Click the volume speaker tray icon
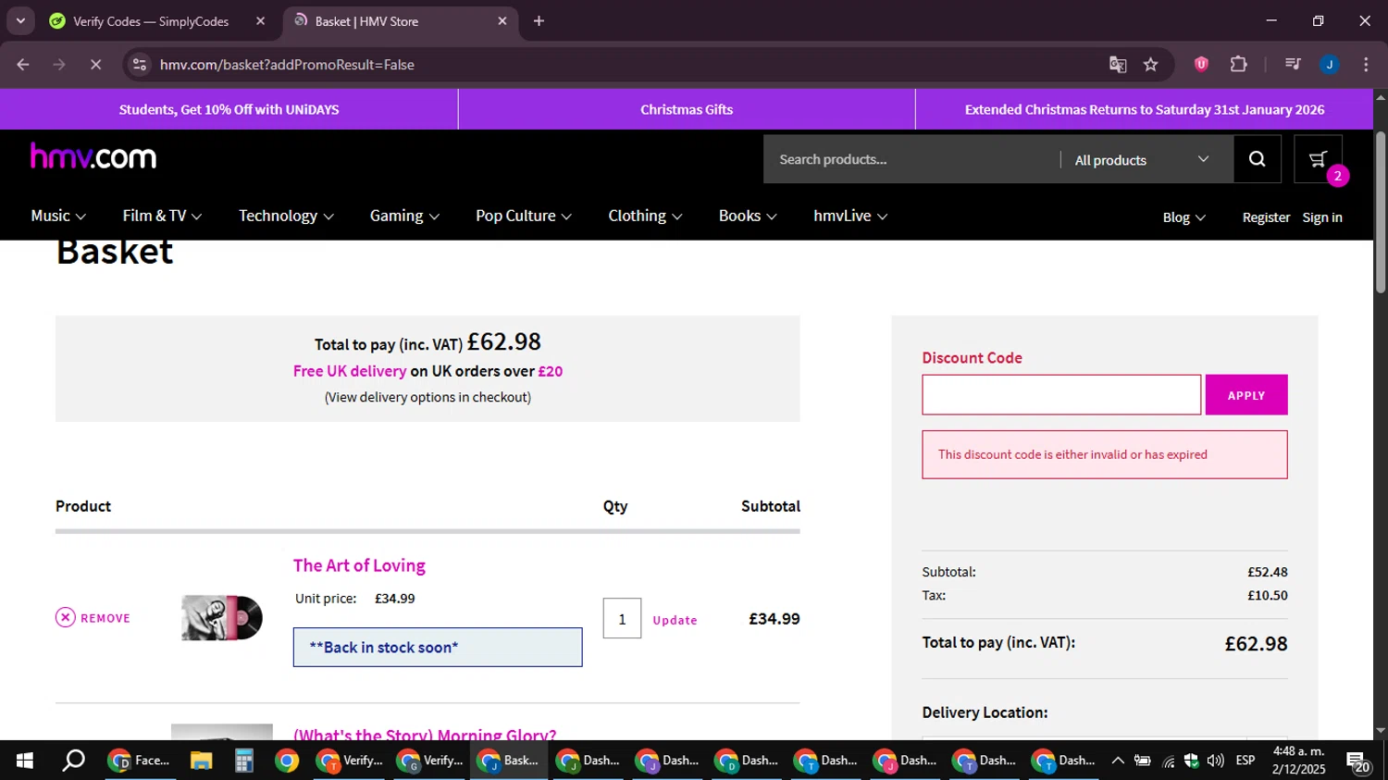Viewport: 1388px width, 780px height. [x=1215, y=761]
